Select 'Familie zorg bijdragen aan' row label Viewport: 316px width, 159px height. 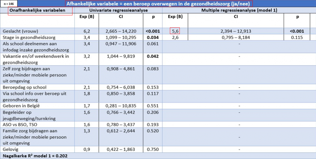(x=34, y=137)
